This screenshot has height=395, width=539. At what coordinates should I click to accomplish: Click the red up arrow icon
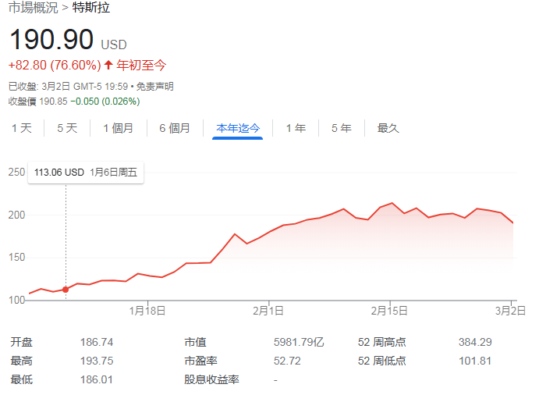point(108,65)
